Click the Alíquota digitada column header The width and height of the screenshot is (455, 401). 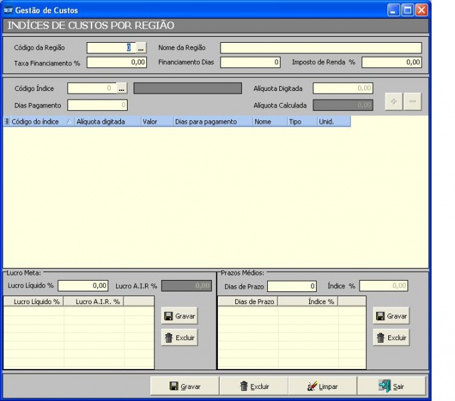click(107, 122)
